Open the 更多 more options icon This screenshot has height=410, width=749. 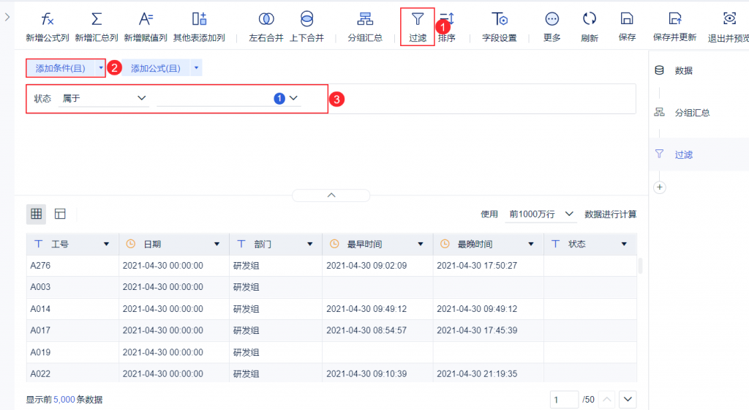point(552,19)
